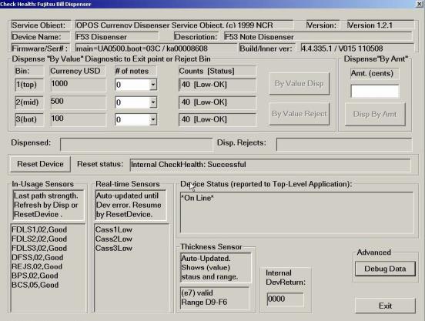
Task: Click the Last path strength info box
Action: [49, 205]
